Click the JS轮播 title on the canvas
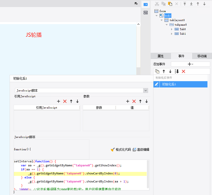The width and height of the screenshot is (212, 195). coord(34,35)
